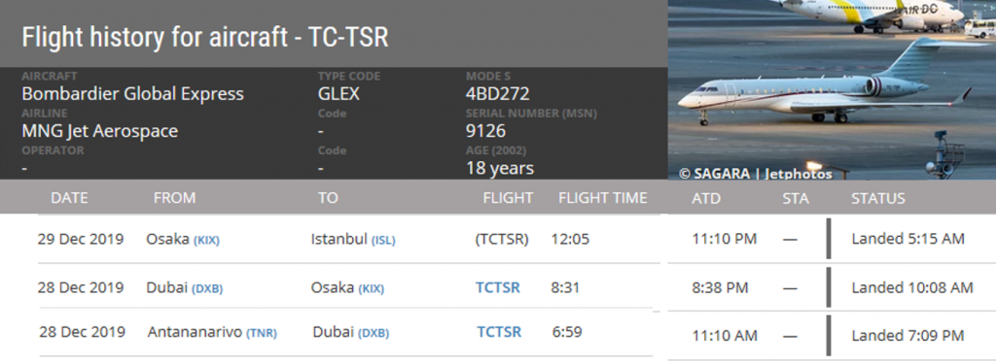The width and height of the screenshot is (996, 363).
Task: Sort by the FLIGHT TIME column header
Action: tap(603, 198)
